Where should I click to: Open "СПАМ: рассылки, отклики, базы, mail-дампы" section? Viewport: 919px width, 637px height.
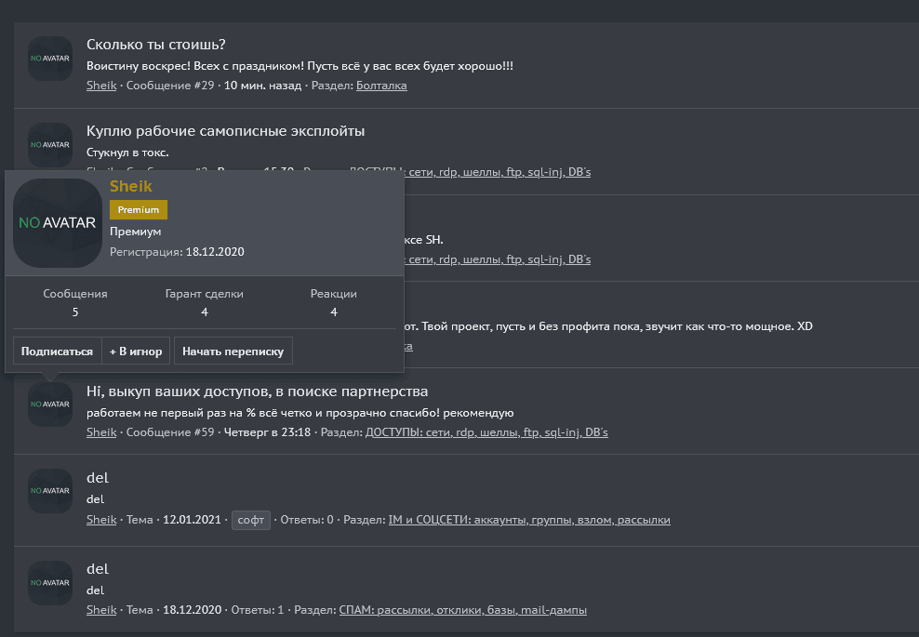click(x=463, y=610)
